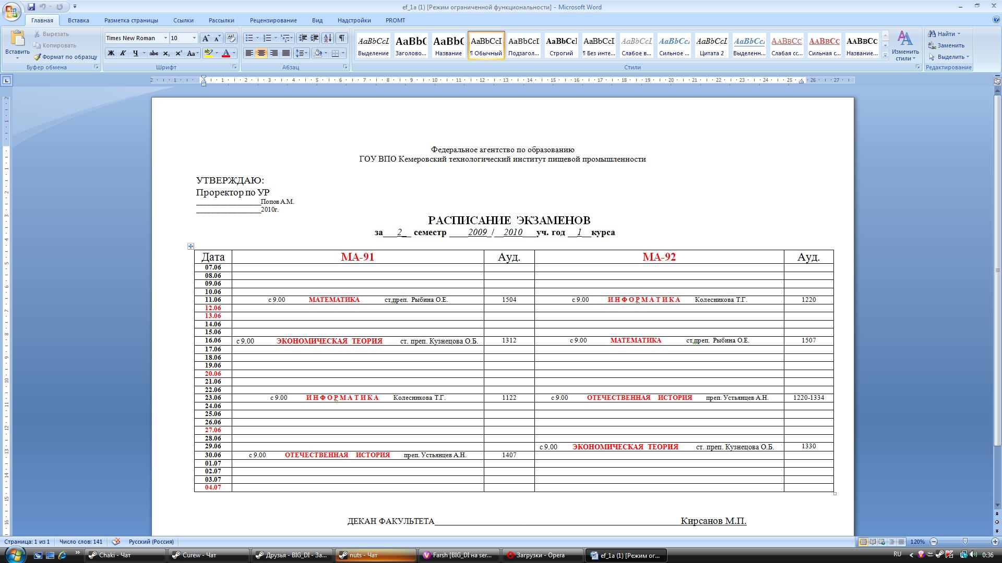Toggle bold formatting (Ж button)
Viewport: 1002px width, 563px height.
coord(111,53)
